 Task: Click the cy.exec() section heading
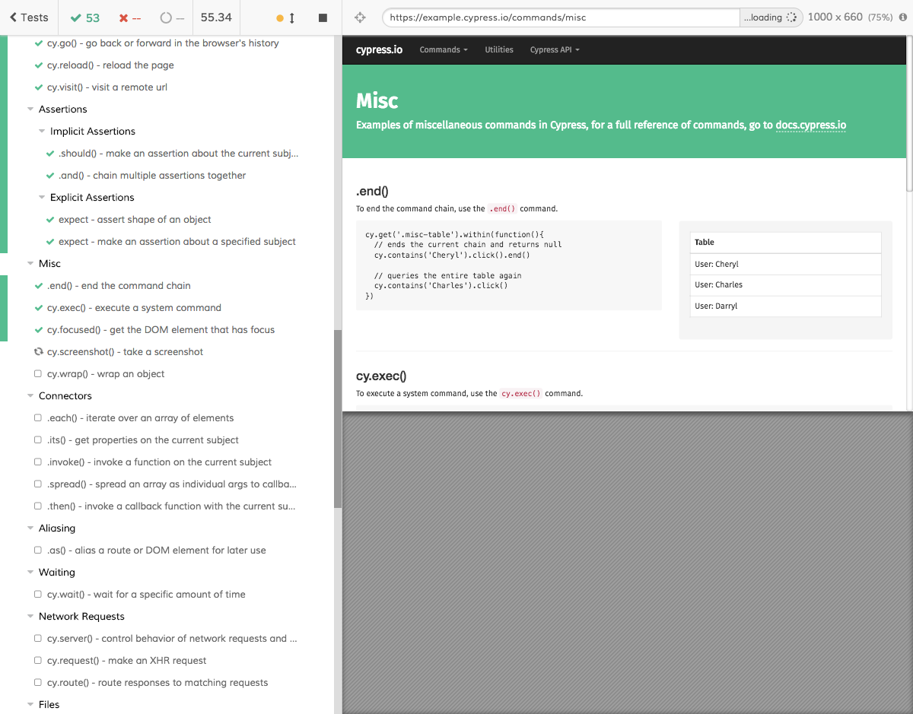(381, 376)
